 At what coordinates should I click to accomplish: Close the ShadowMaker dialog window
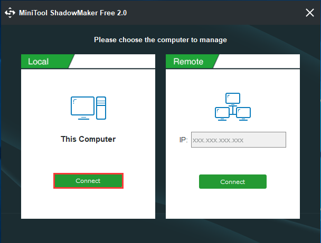(x=310, y=13)
